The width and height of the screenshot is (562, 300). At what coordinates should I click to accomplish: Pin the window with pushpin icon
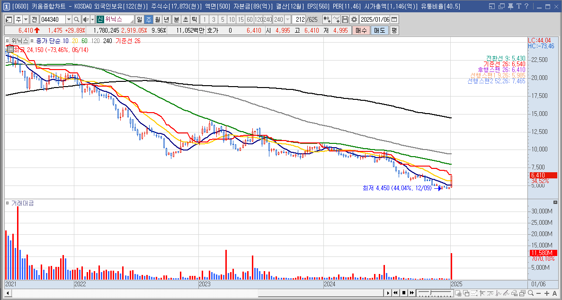pos(511,6)
